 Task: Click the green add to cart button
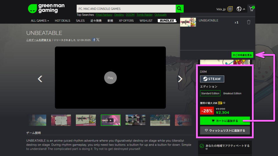[x=225, y=121]
